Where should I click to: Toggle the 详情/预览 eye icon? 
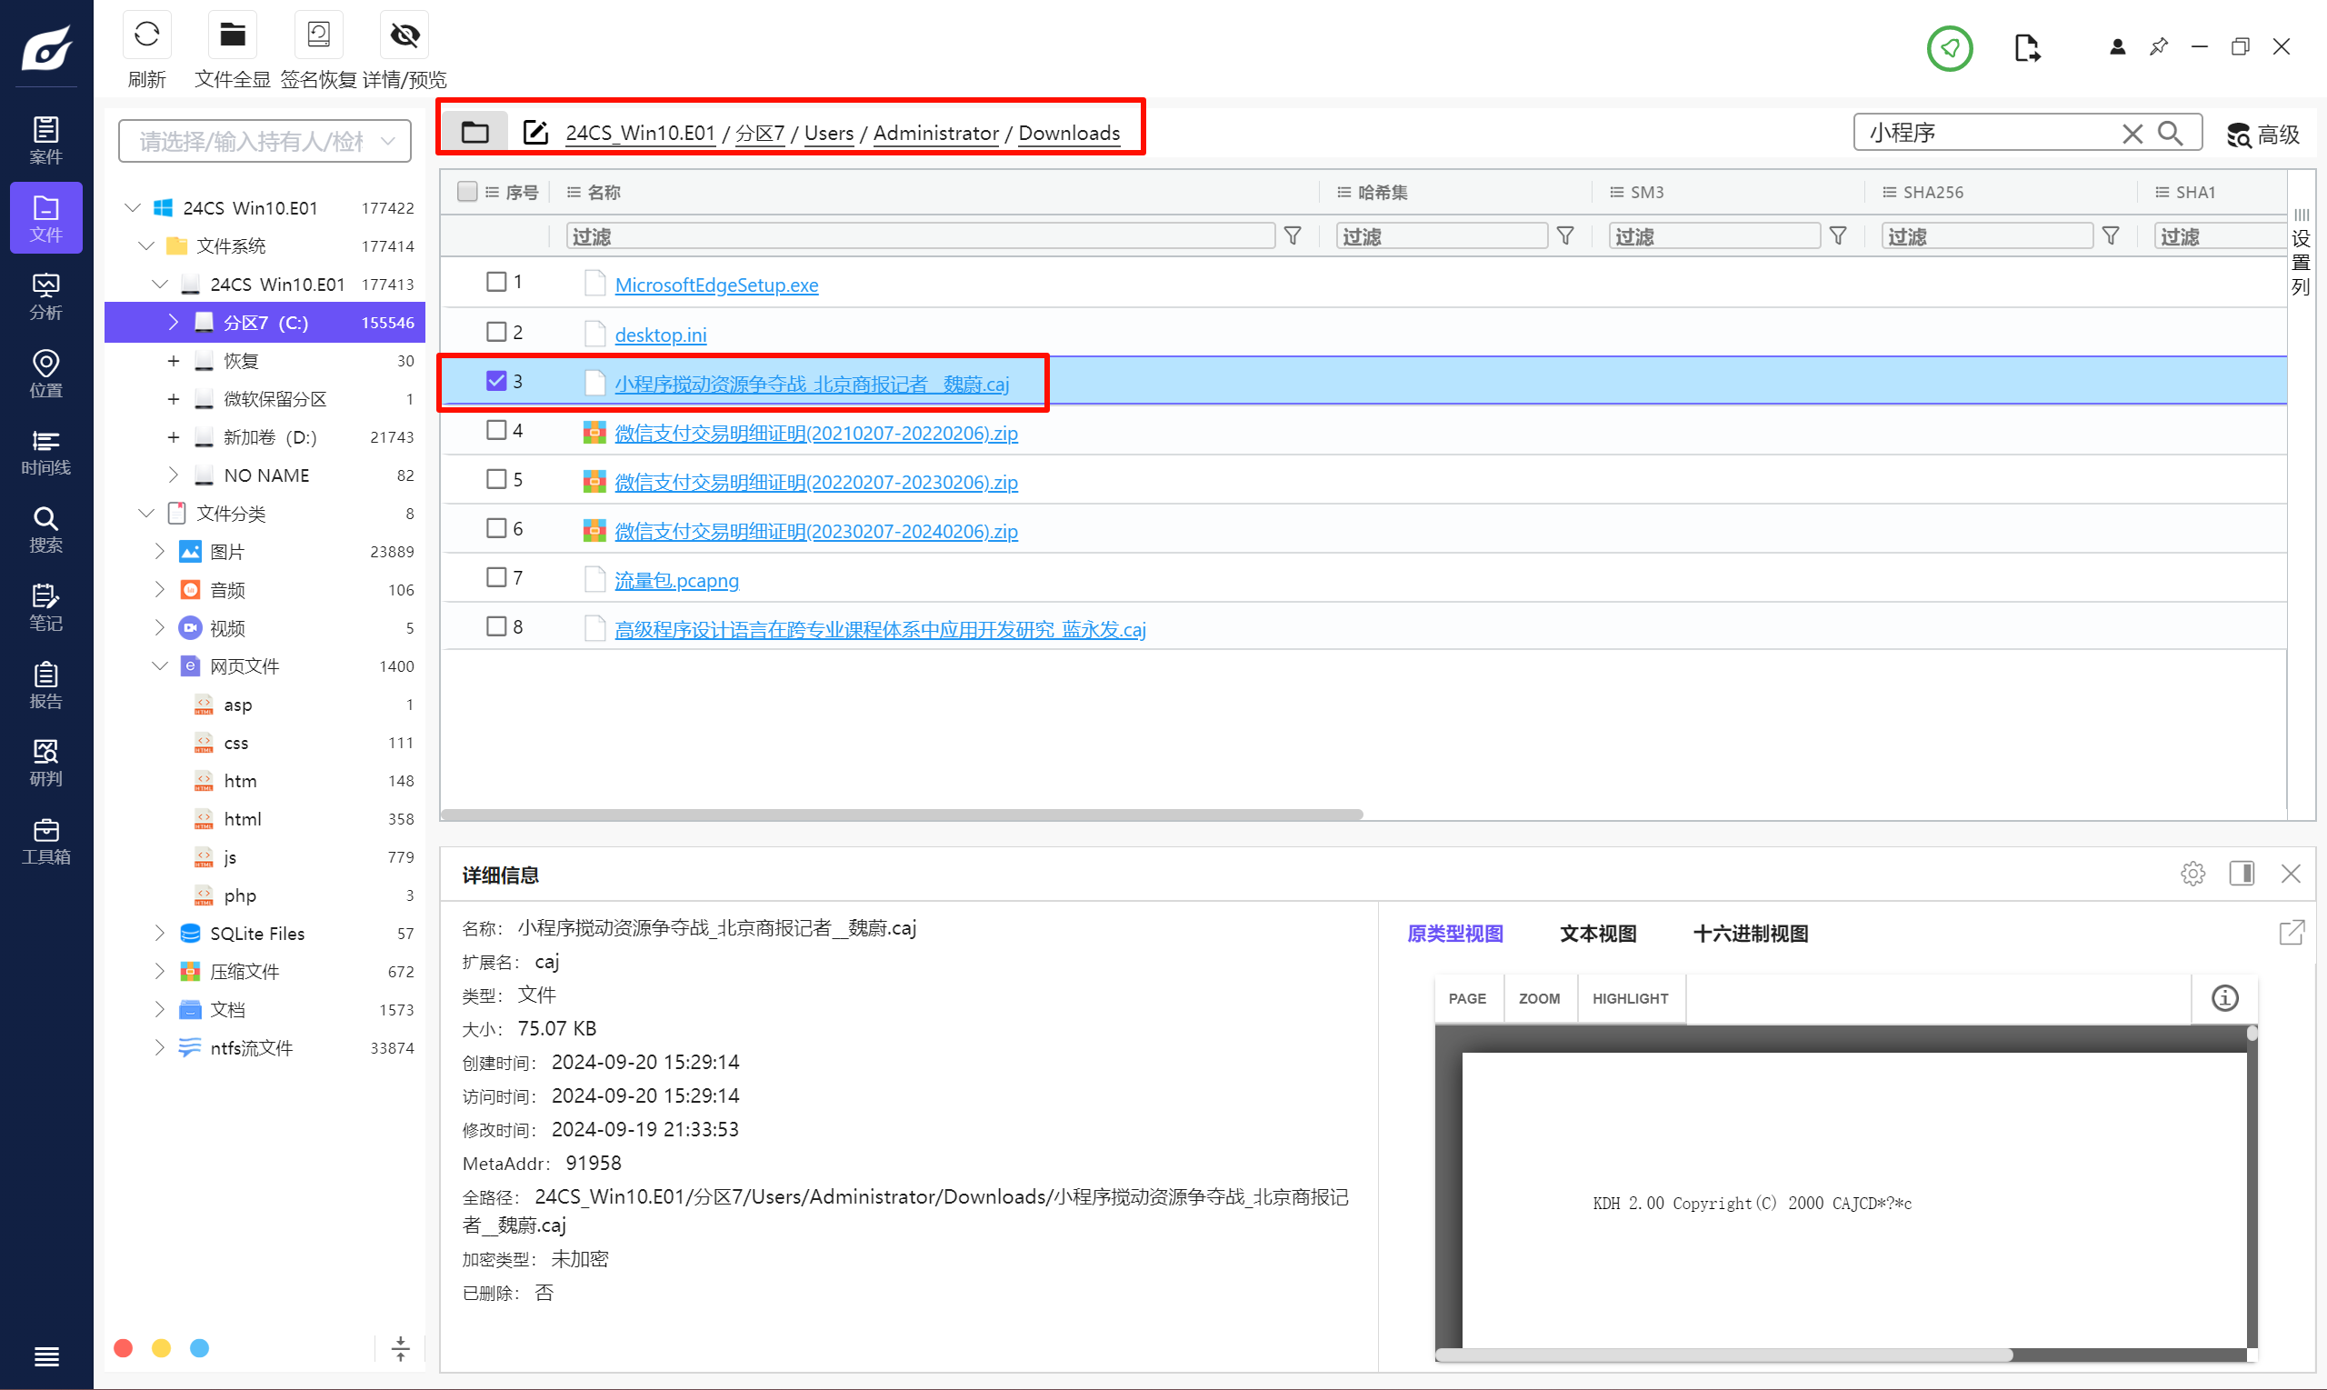(404, 35)
